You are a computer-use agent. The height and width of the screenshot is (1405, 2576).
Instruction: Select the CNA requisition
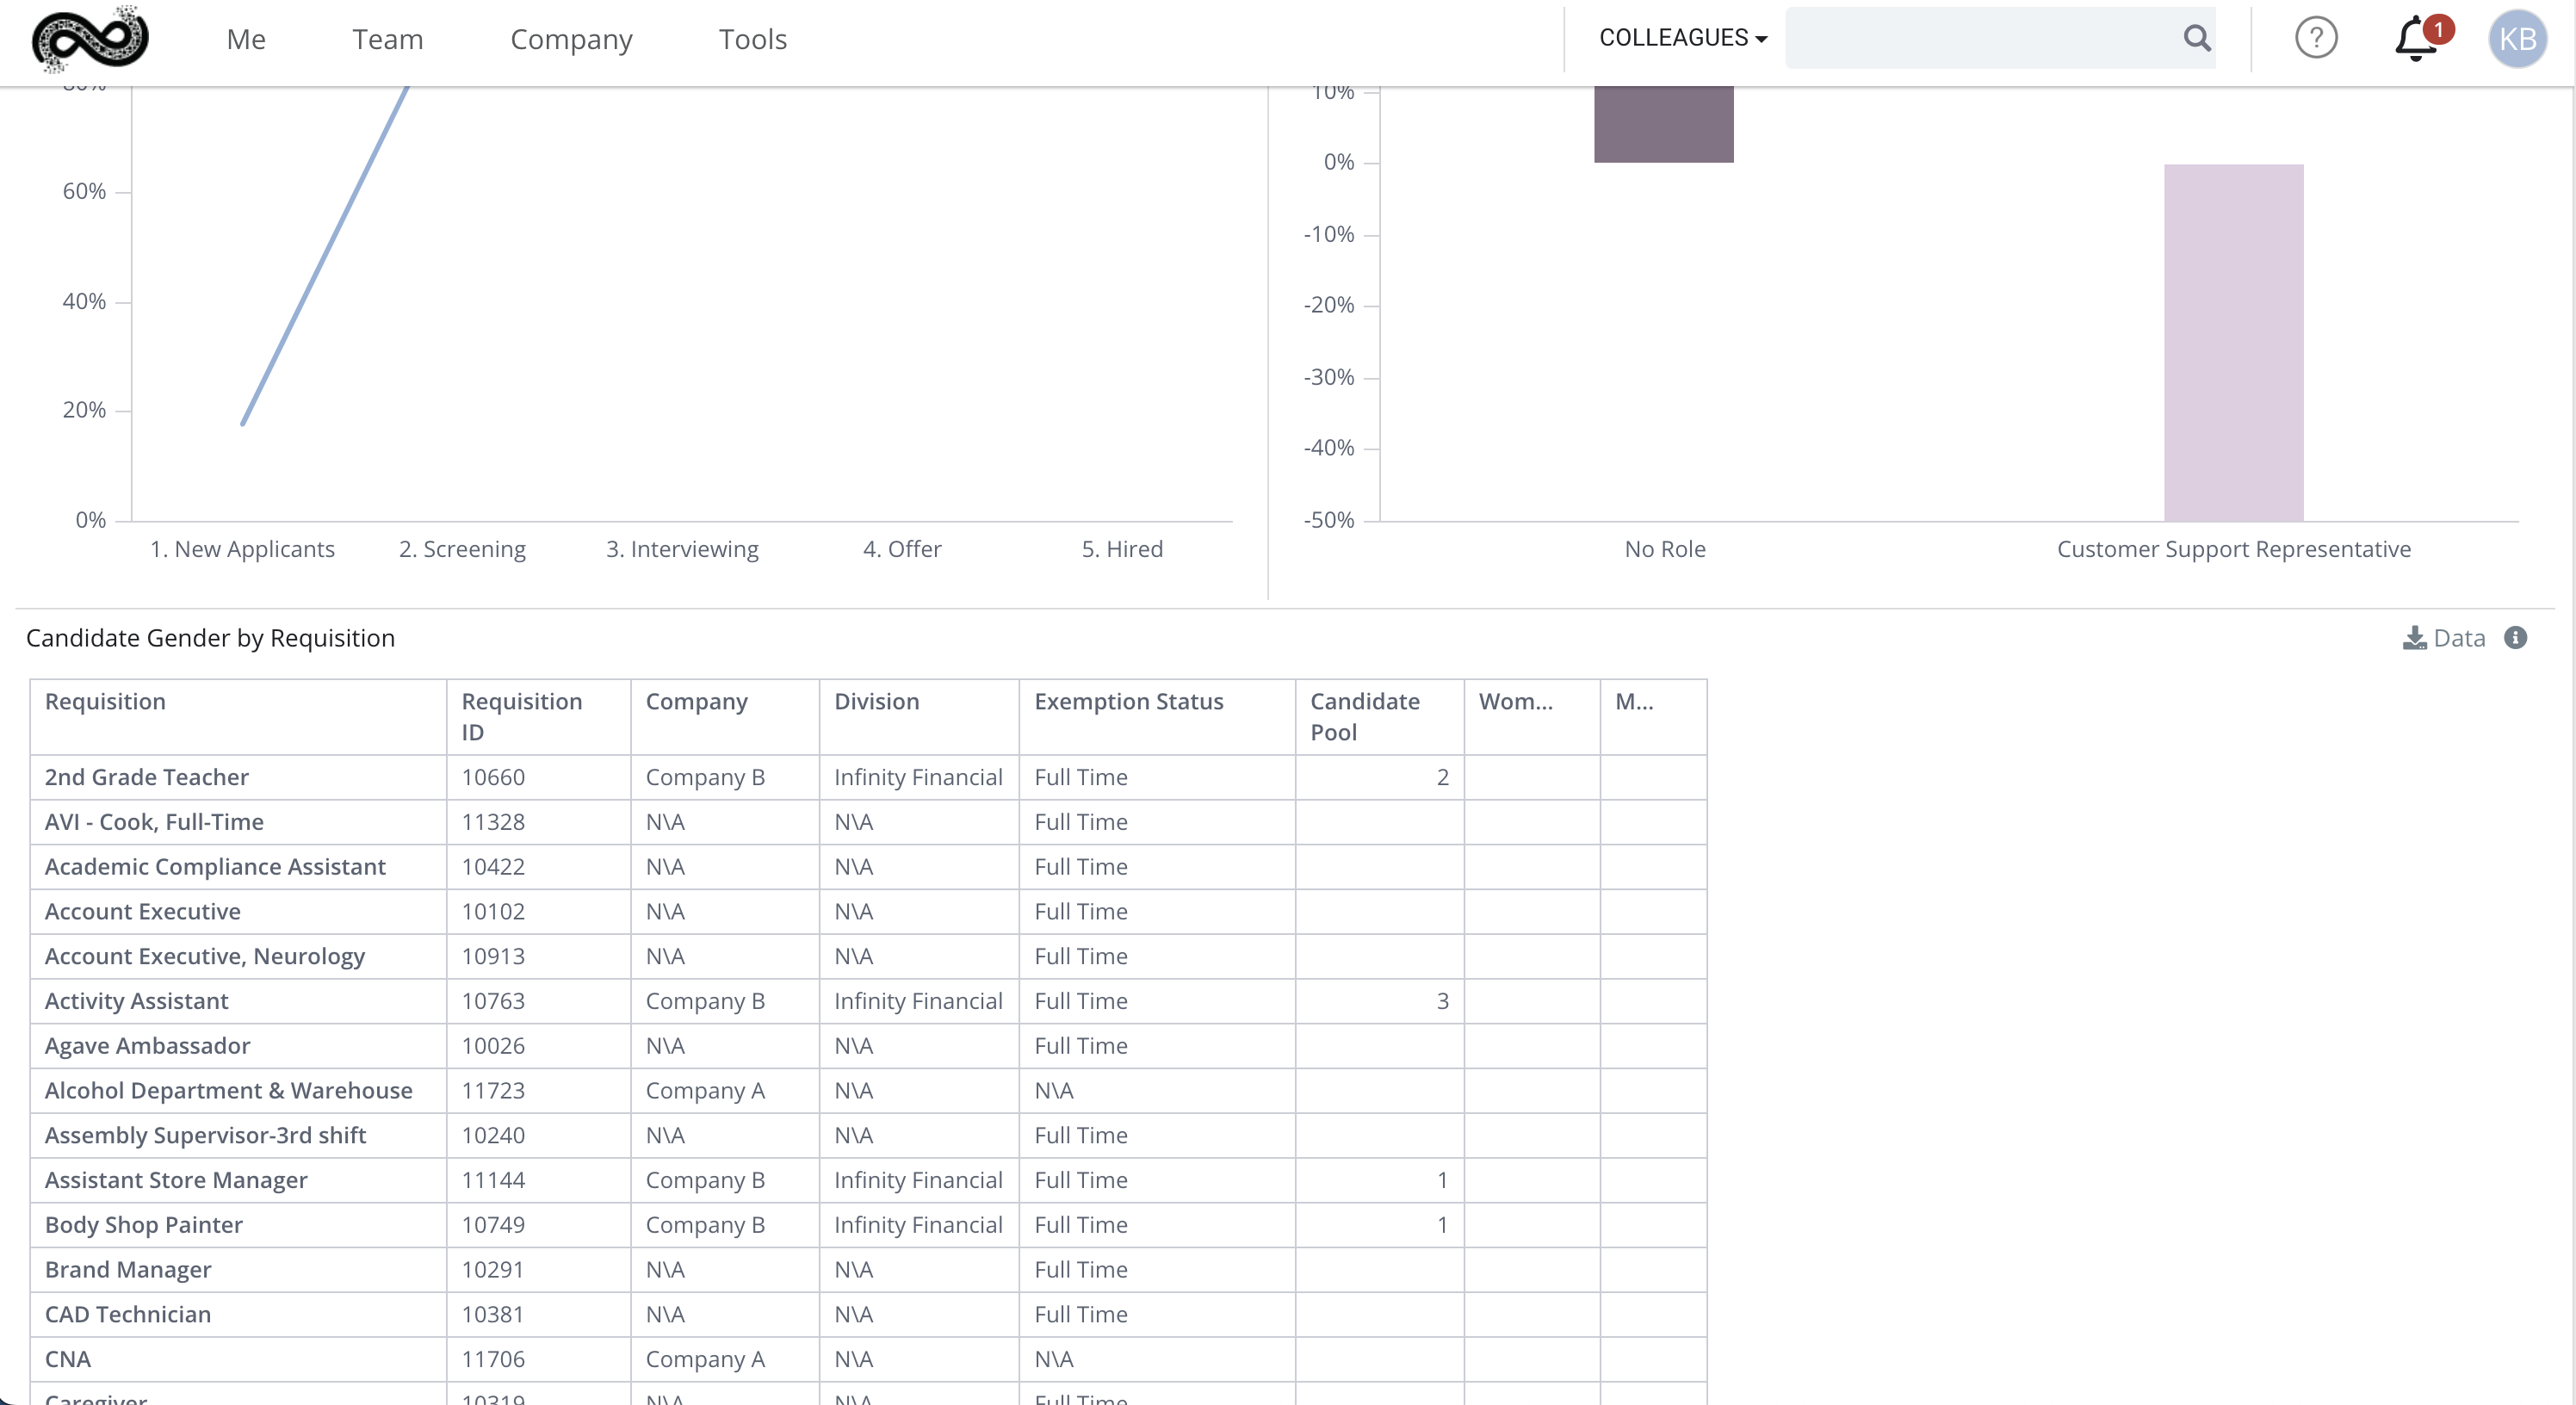(68, 1359)
